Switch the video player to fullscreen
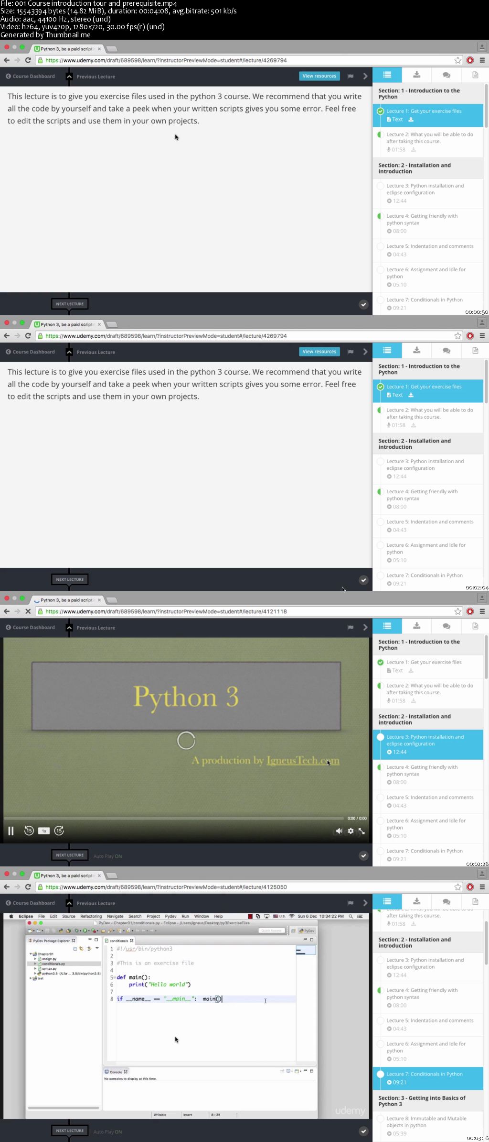Screen dimensions: 489x1142 pyautogui.click(x=361, y=831)
